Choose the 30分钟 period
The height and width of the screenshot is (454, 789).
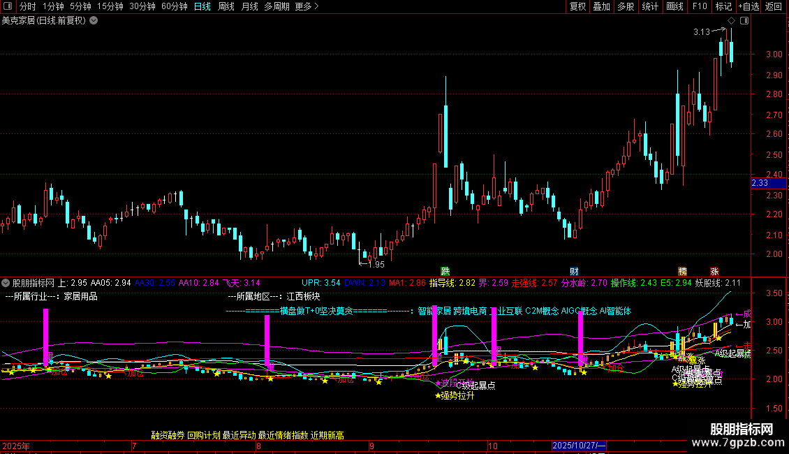tap(142, 6)
